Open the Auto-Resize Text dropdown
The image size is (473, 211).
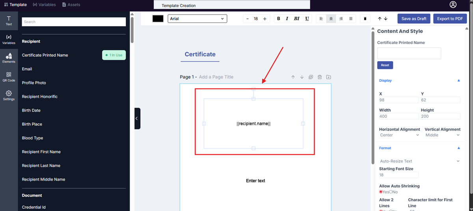coord(419,161)
